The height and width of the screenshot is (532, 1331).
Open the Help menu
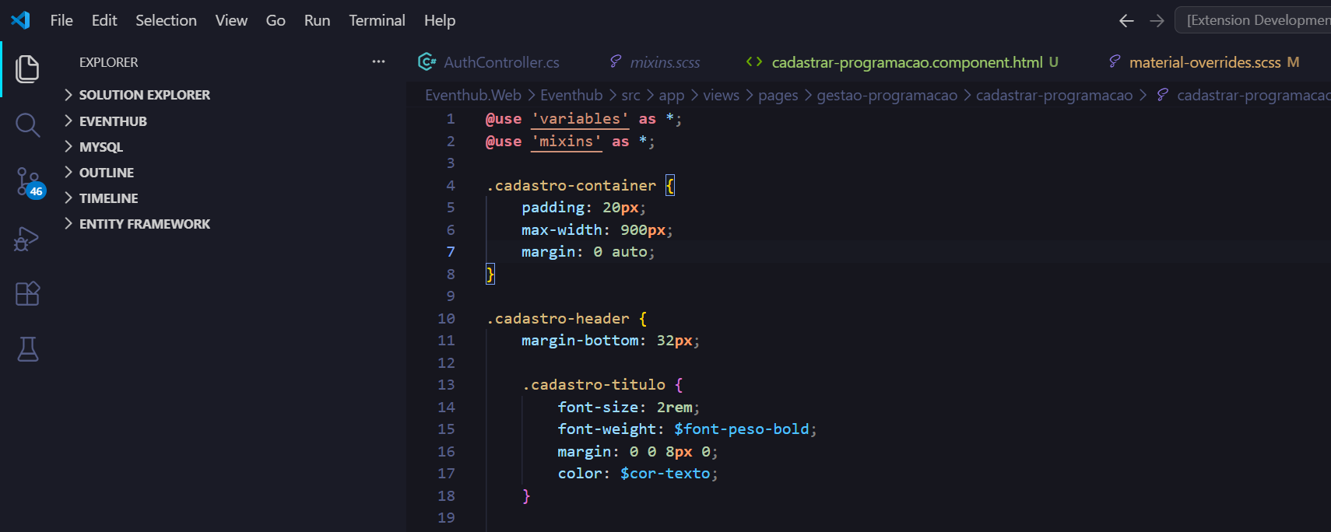(440, 21)
